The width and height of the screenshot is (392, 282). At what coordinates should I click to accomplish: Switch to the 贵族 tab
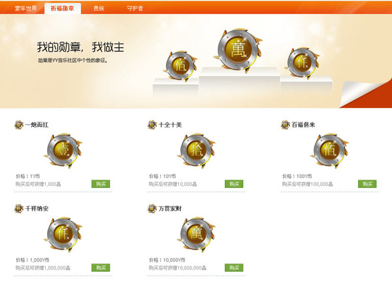[x=99, y=9]
